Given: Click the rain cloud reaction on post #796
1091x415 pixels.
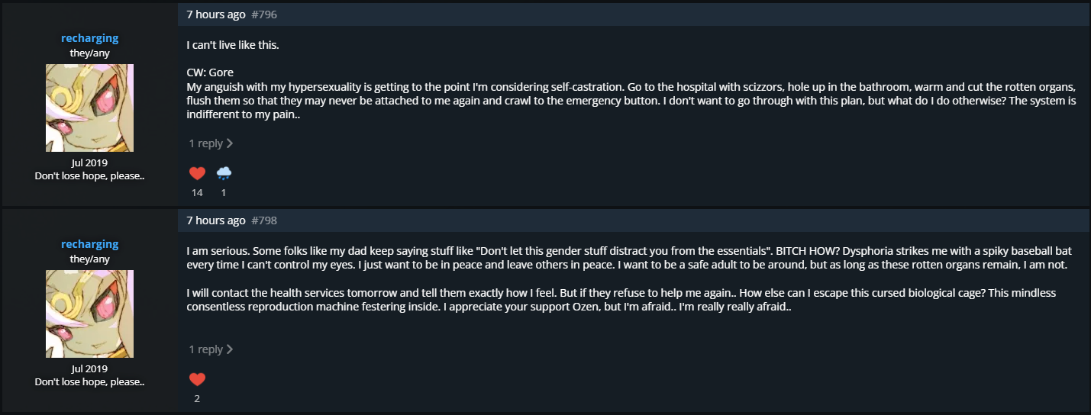Looking at the screenshot, I should (224, 173).
